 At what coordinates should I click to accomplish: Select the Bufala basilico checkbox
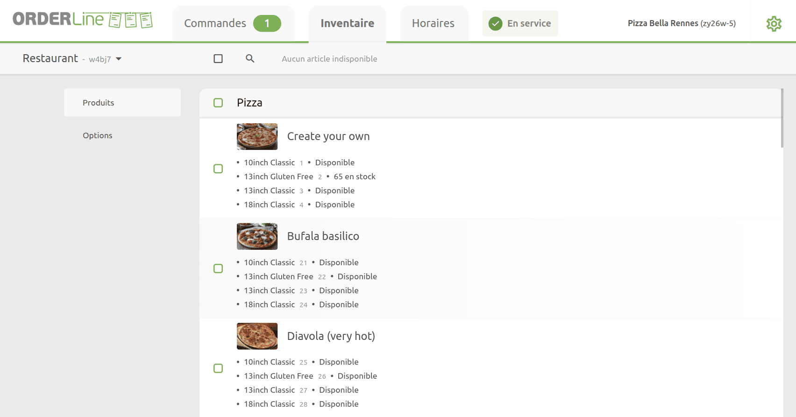pyautogui.click(x=218, y=269)
